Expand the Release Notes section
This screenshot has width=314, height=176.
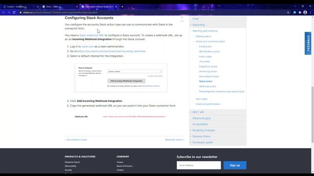tap(191, 136)
